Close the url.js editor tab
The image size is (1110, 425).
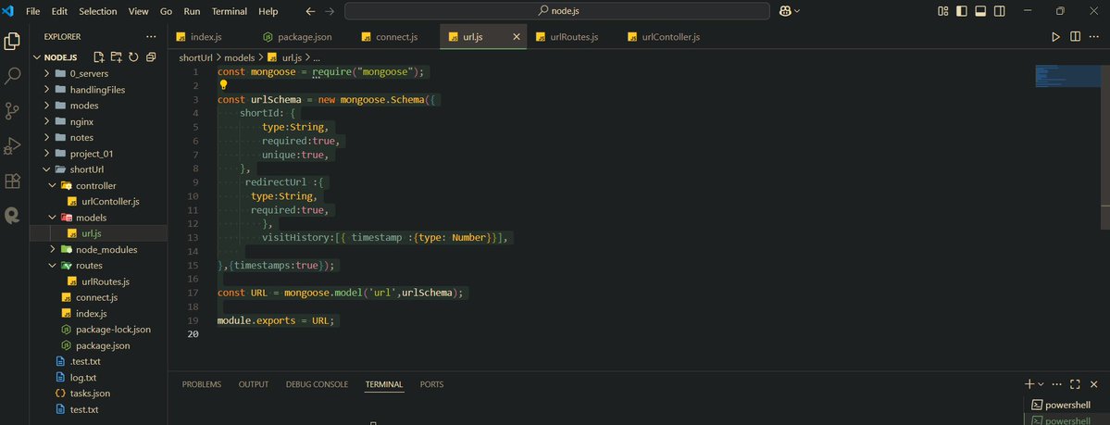click(517, 37)
